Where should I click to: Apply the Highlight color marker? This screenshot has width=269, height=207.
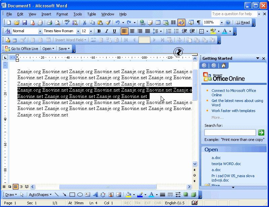click(213, 31)
